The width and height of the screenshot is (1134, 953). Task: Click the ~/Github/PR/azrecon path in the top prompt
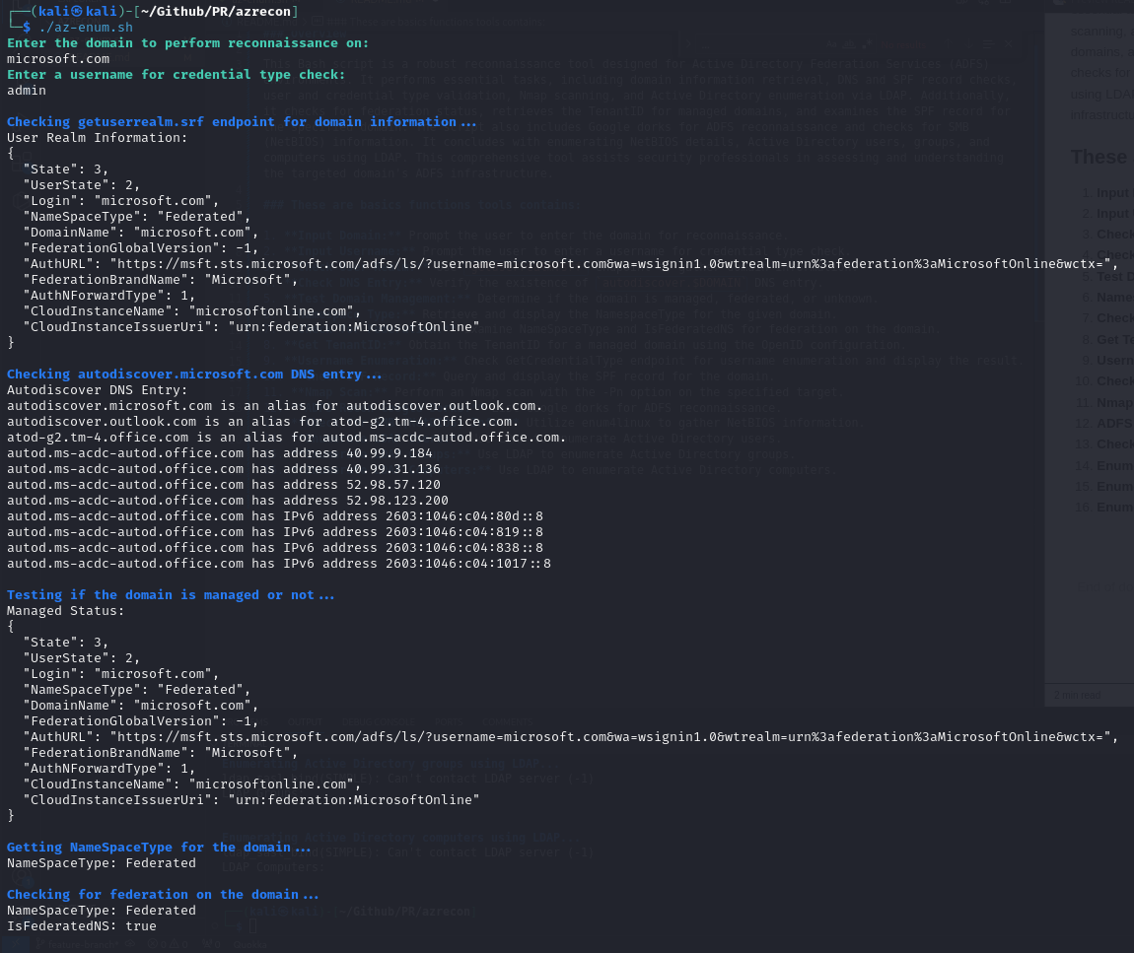[216, 11]
